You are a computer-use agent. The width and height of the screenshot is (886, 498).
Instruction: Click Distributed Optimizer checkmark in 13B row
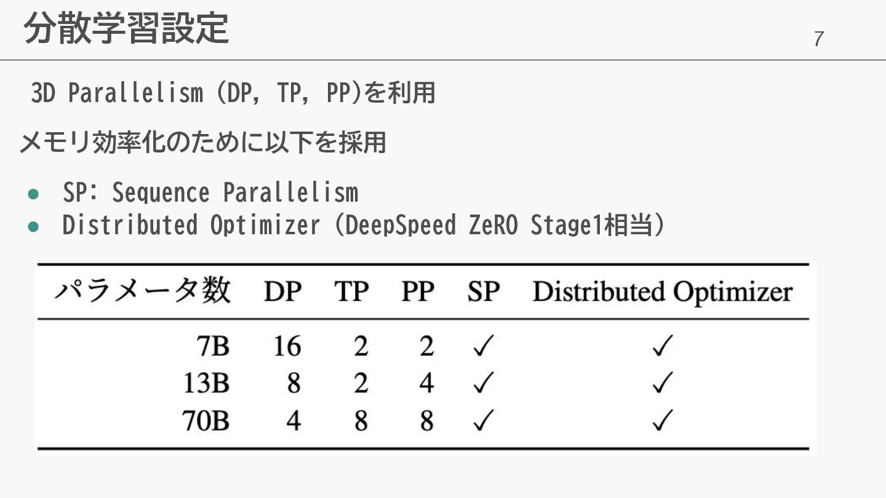tap(662, 384)
